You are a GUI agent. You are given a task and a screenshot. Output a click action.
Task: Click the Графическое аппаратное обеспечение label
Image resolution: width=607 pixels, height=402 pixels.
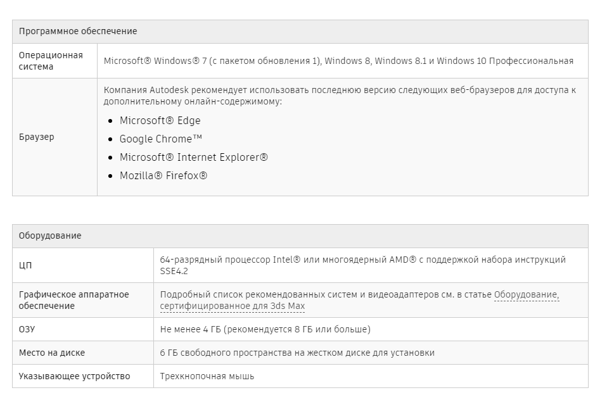coord(73,300)
